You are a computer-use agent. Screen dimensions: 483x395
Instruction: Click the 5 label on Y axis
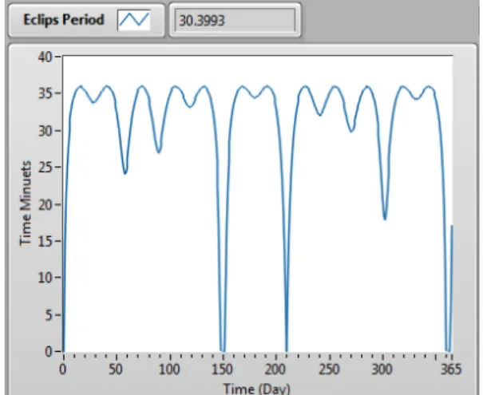point(49,315)
